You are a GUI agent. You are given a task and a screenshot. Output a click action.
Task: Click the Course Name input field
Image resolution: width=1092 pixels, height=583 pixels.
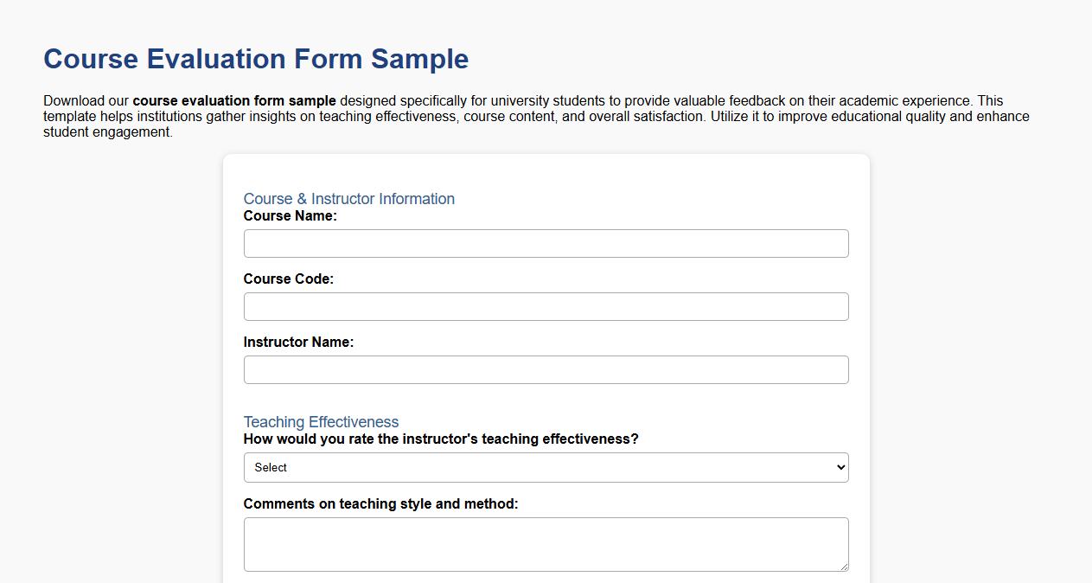tap(546, 243)
